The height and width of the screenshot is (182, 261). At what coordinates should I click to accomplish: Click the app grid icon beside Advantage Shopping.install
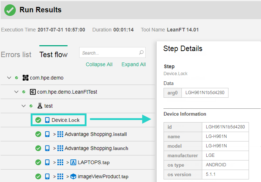coord(61,134)
